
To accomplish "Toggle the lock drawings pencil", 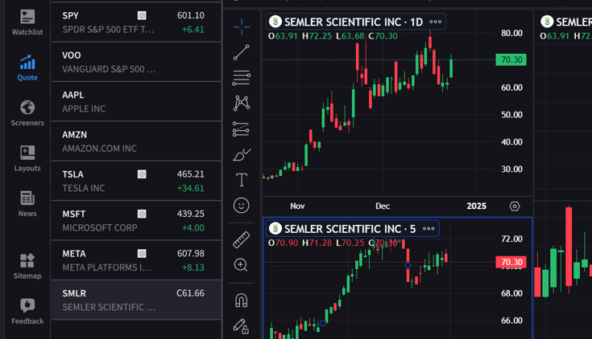I will [x=241, y=326].
